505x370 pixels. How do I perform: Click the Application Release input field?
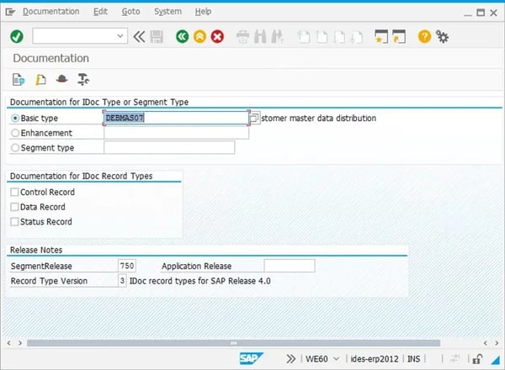tap(289, 266)
